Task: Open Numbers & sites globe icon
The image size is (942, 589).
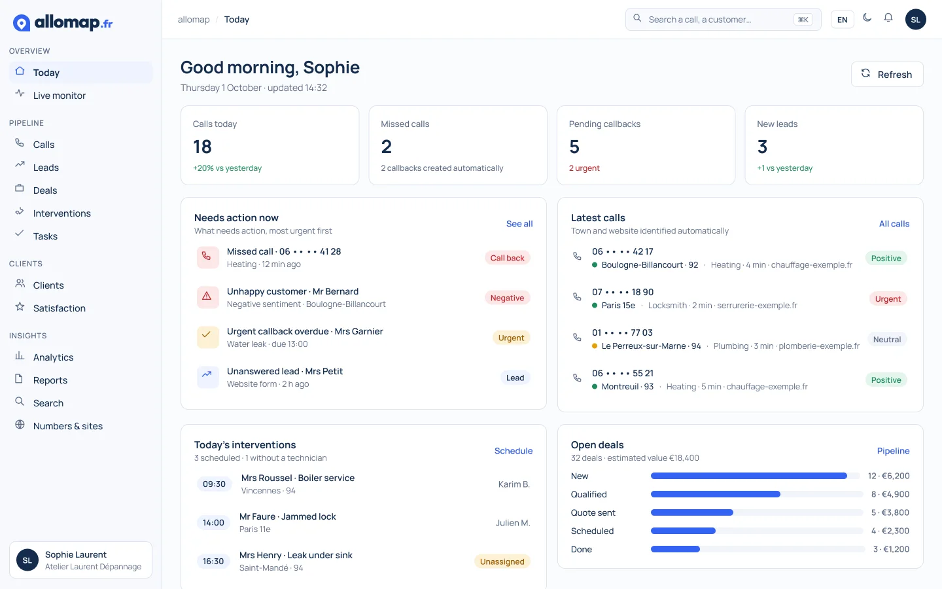Action: (x=20, y=425)
